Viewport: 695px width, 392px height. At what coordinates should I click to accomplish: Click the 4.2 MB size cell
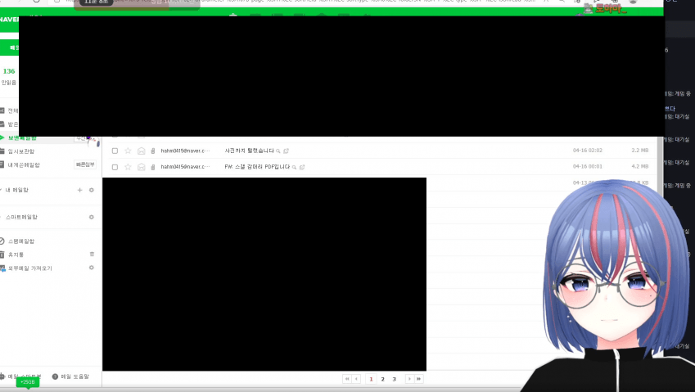pyautogui.click(x=640, y=167)
